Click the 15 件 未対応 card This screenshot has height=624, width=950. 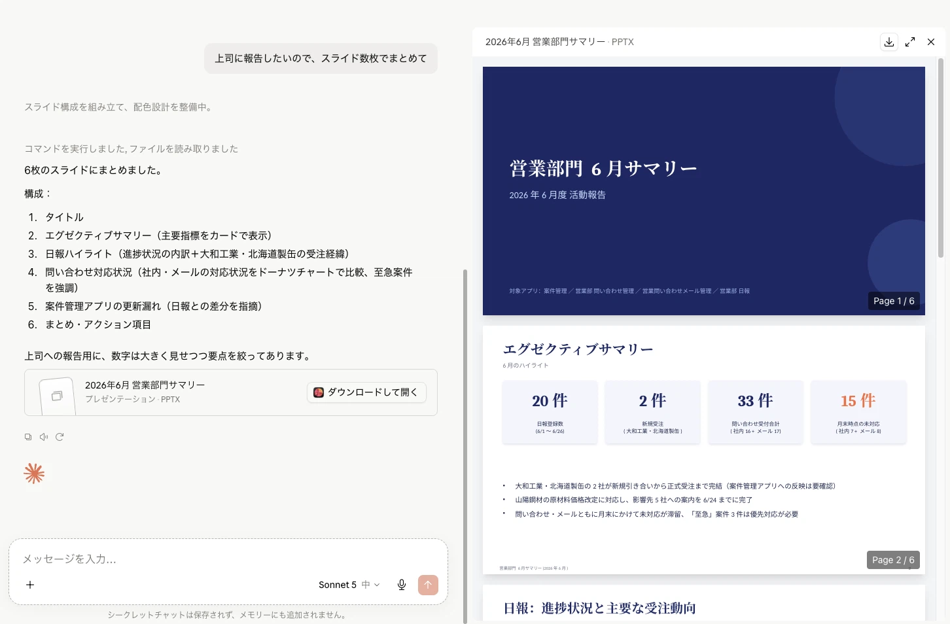[x=858, y=412]
